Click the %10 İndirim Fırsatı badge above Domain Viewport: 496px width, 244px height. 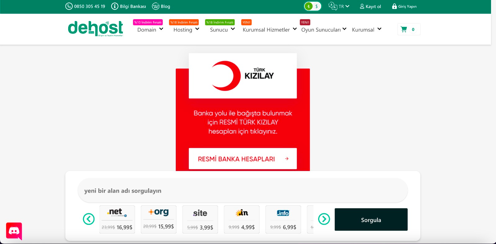[148, 22]
